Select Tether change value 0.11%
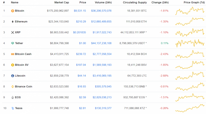This screenshot has height=114, width=206. (x=165, y=43)
